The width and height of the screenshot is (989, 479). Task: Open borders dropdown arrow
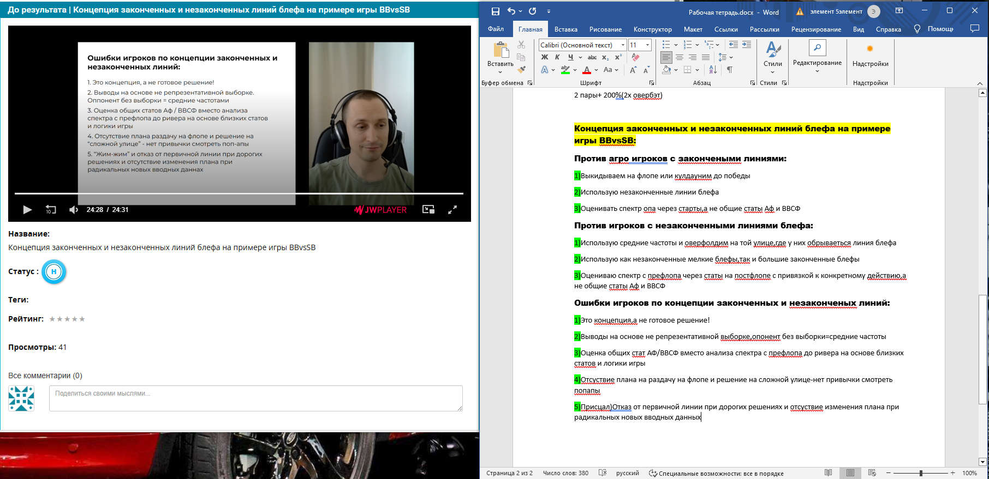click(x=698, y=70)
